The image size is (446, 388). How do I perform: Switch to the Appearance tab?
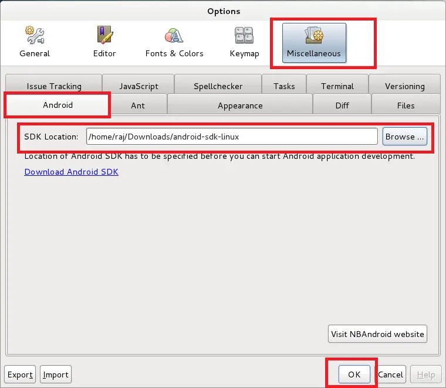pyautogui.click(x=240, y=105)
